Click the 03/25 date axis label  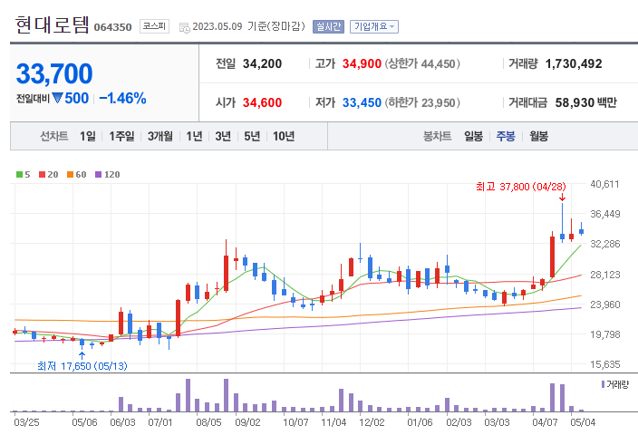26,422
